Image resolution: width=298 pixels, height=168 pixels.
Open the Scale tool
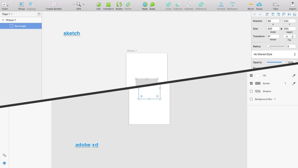152,4
